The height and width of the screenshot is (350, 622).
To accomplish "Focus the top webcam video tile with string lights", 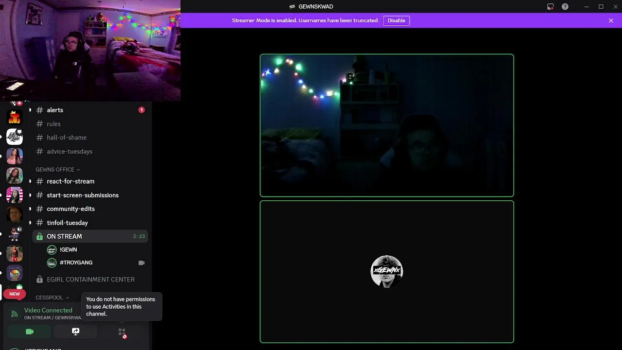I will coord(387,125).
